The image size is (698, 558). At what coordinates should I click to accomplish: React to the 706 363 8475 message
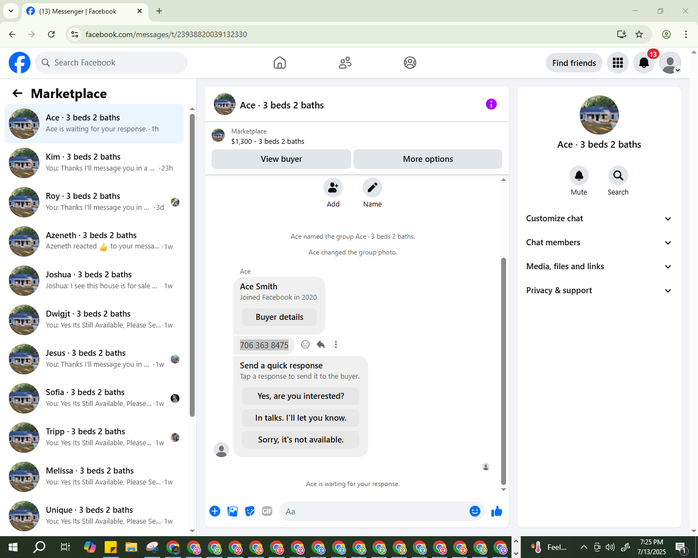tap(305, 344)
